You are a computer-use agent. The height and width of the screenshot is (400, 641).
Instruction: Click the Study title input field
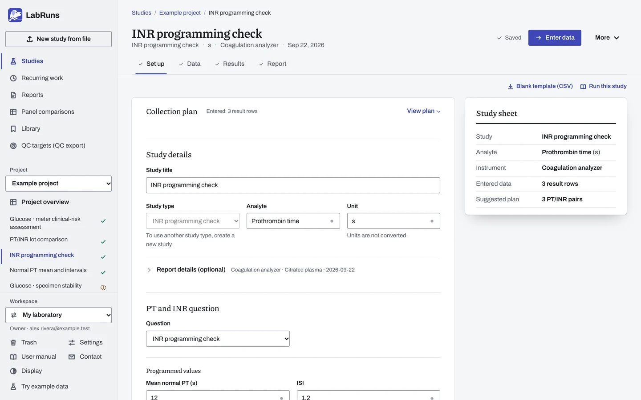[293, 185]
